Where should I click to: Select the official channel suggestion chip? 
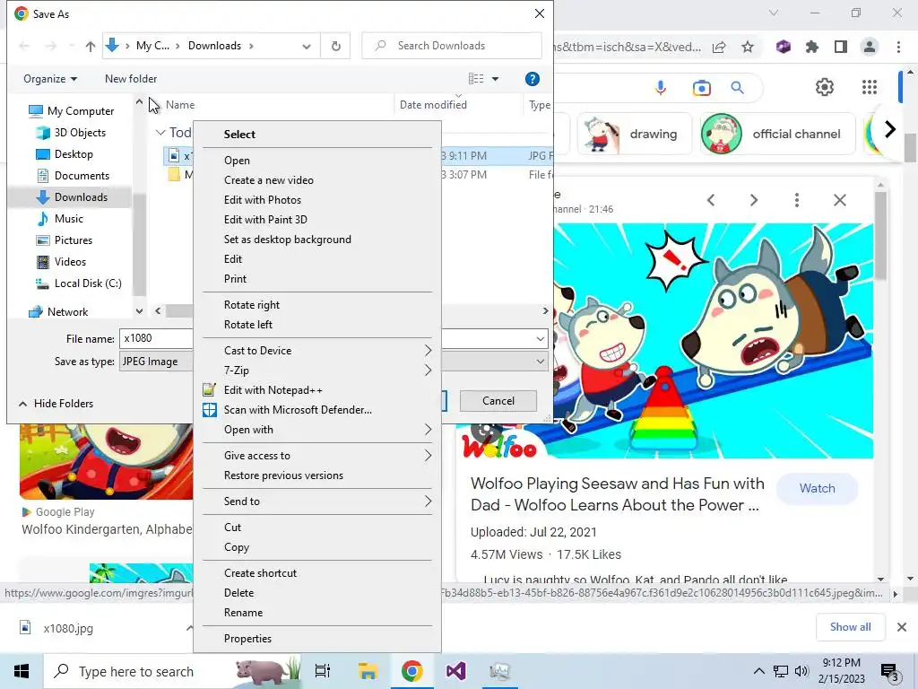coord(777,135)
